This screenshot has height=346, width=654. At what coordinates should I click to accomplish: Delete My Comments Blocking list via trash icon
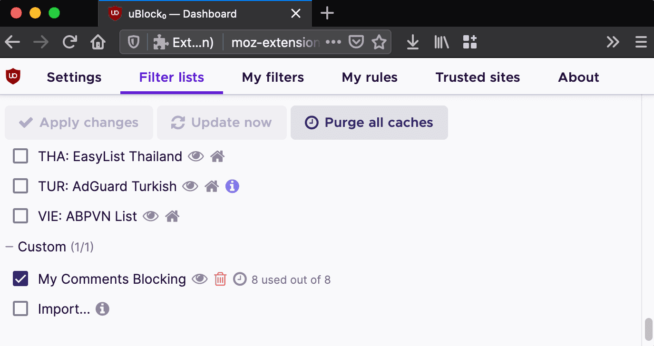[x=220, y=279]
